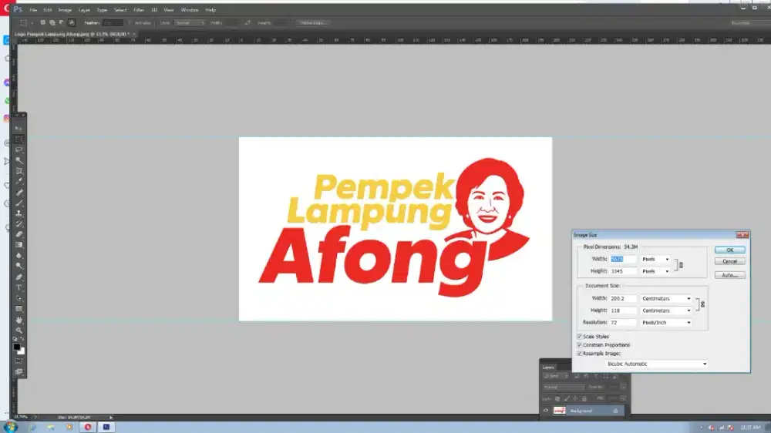Viewport: 771px width, 433px height.
Task: Open pixel Width units dropdown
Action: click(655, 259)
